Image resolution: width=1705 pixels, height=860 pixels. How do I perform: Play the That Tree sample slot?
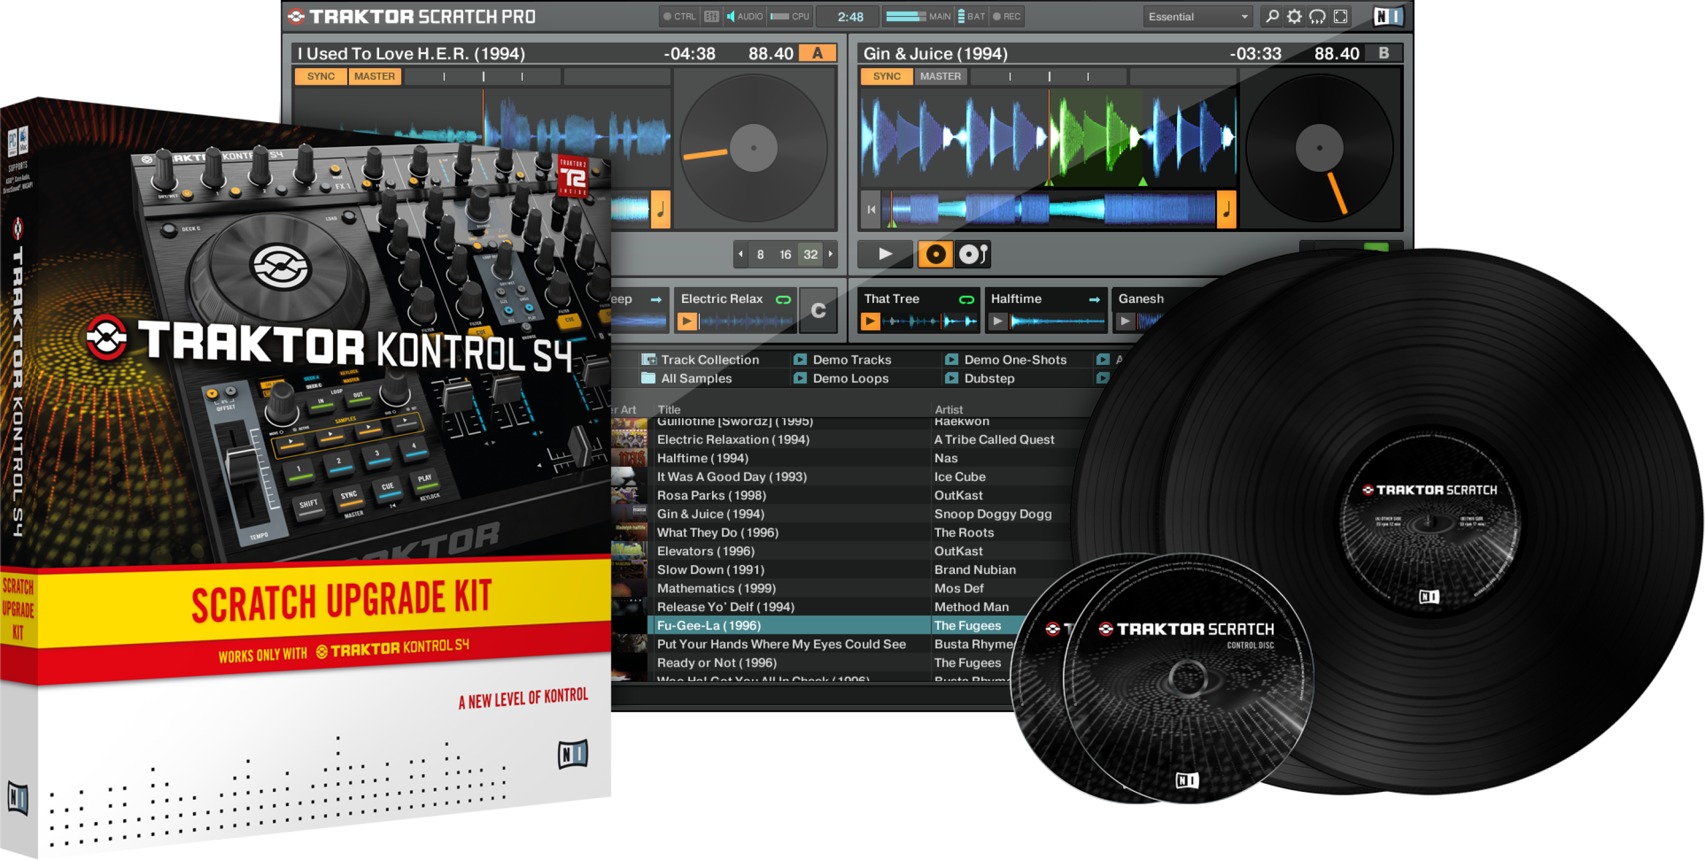click(870, 322)
